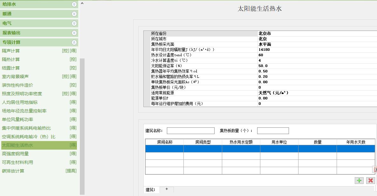Open the 电气 section dropdown chevron
Screen dimensions: 377x196
[74, 23]
